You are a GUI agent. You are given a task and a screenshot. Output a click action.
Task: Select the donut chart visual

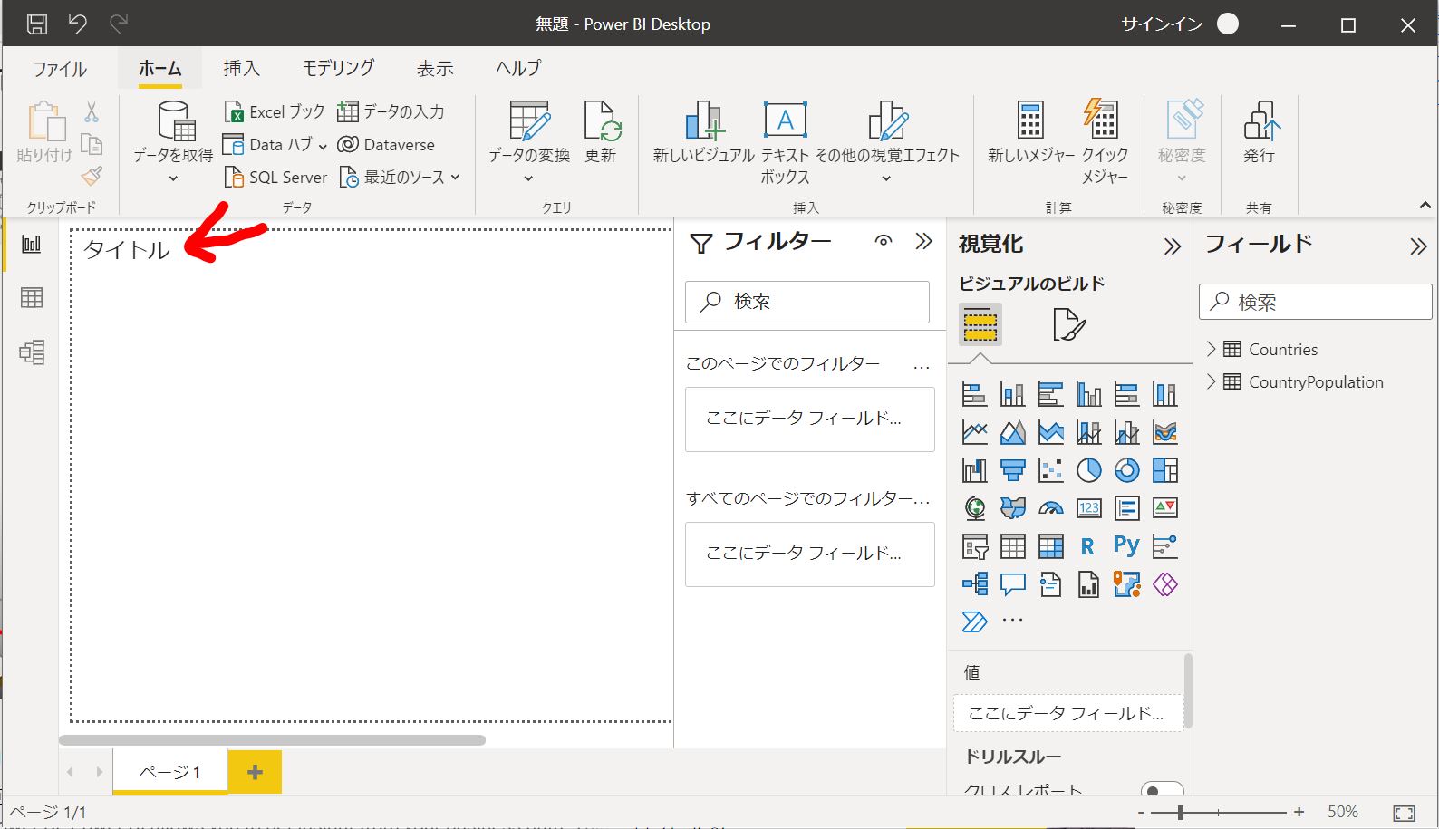coord(1126,470)
